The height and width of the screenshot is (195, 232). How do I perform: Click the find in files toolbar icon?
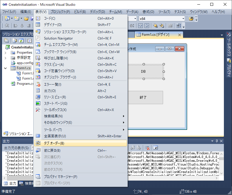(x=191, y=18)
